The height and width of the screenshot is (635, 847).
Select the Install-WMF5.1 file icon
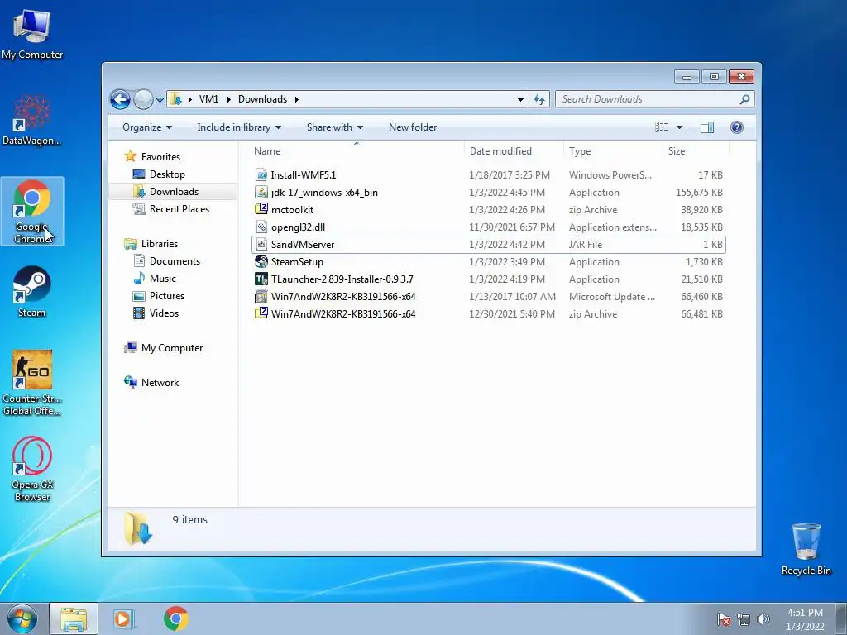[261, 175]
